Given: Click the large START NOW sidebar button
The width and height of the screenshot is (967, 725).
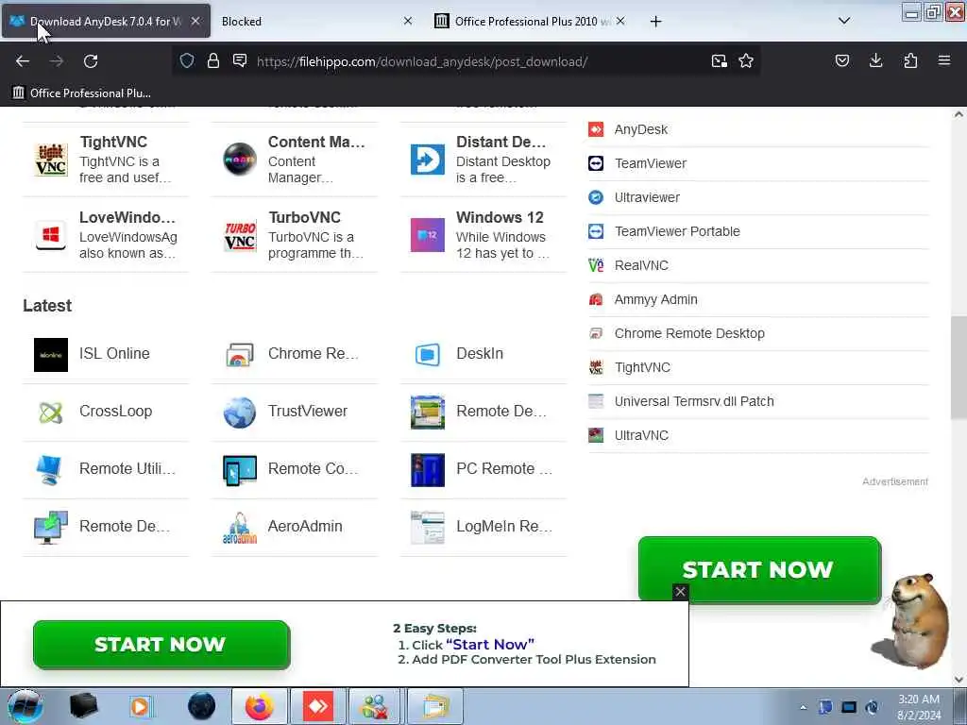Looking at the screenshot, I should point(759,569).
